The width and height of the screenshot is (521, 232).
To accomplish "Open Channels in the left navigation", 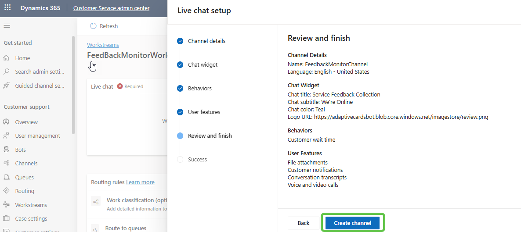I will coord(26,163).
